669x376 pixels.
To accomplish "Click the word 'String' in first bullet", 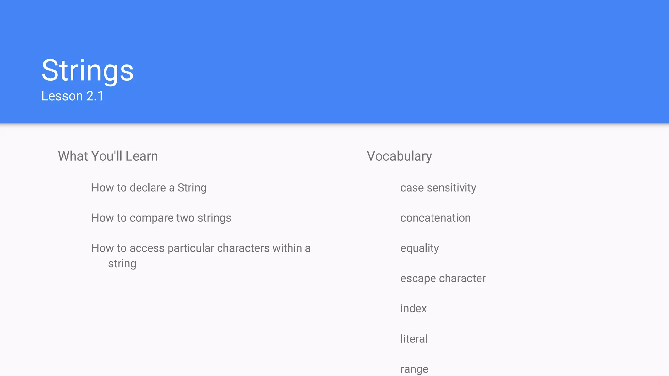I will coord(192,188).
